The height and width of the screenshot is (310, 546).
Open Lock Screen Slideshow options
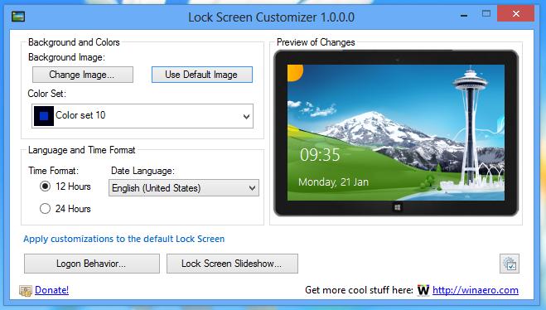coord(232,264)
